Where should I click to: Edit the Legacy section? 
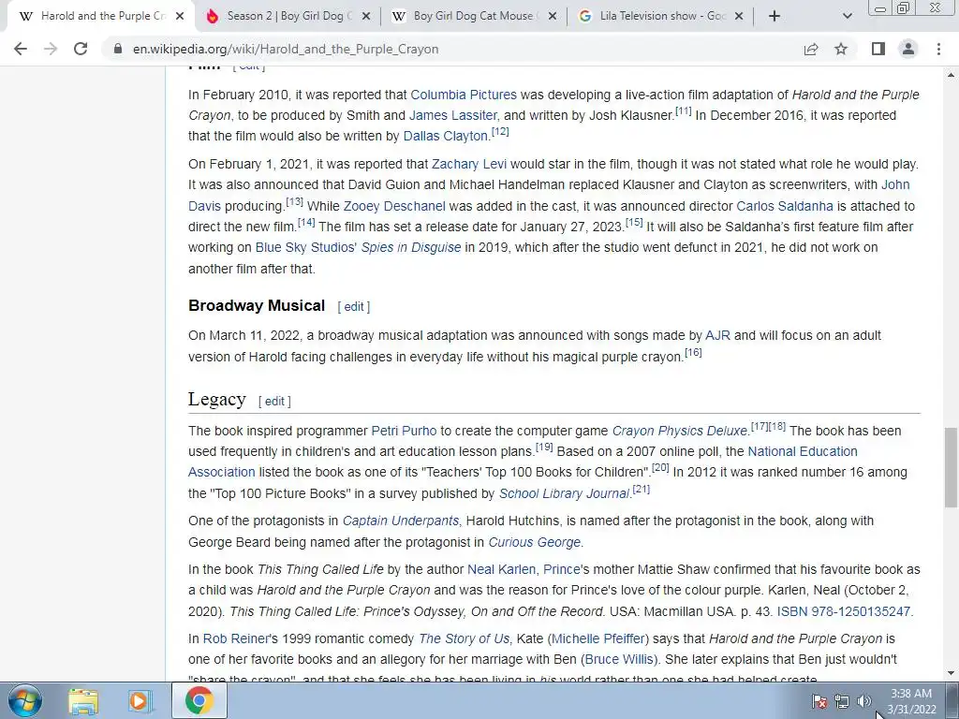274,401
